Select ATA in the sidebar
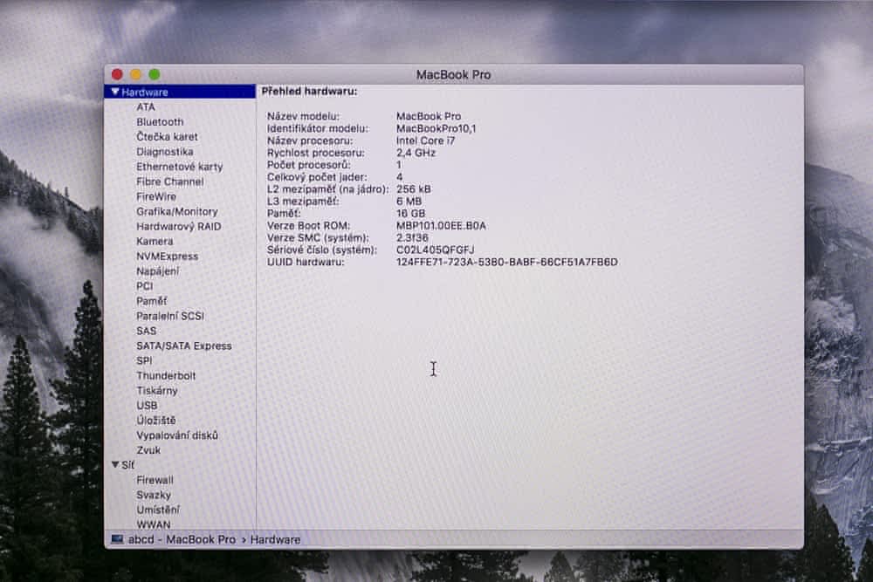 (x=146, y=106)
